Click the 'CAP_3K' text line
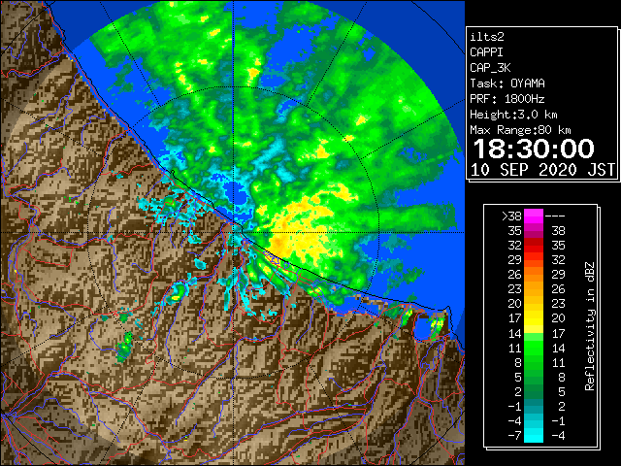This screenshot has width=621, height=466. tap(490, 68)
